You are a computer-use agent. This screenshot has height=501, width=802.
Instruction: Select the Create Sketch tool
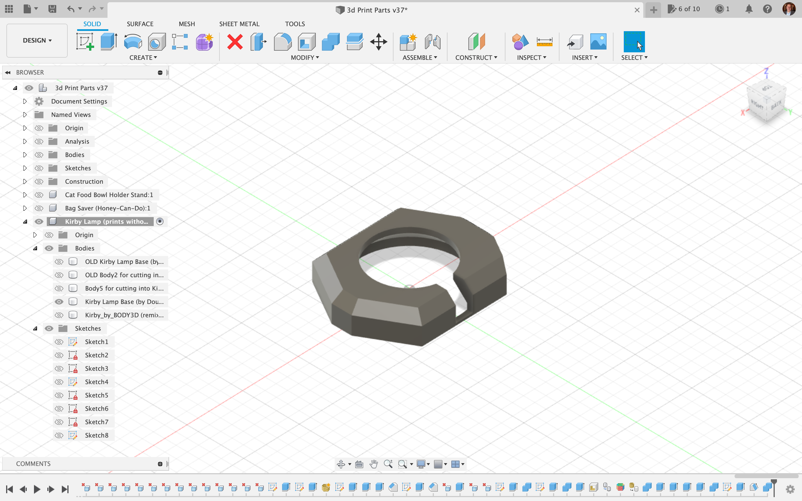pyautogui.click(x=85, y=42)
